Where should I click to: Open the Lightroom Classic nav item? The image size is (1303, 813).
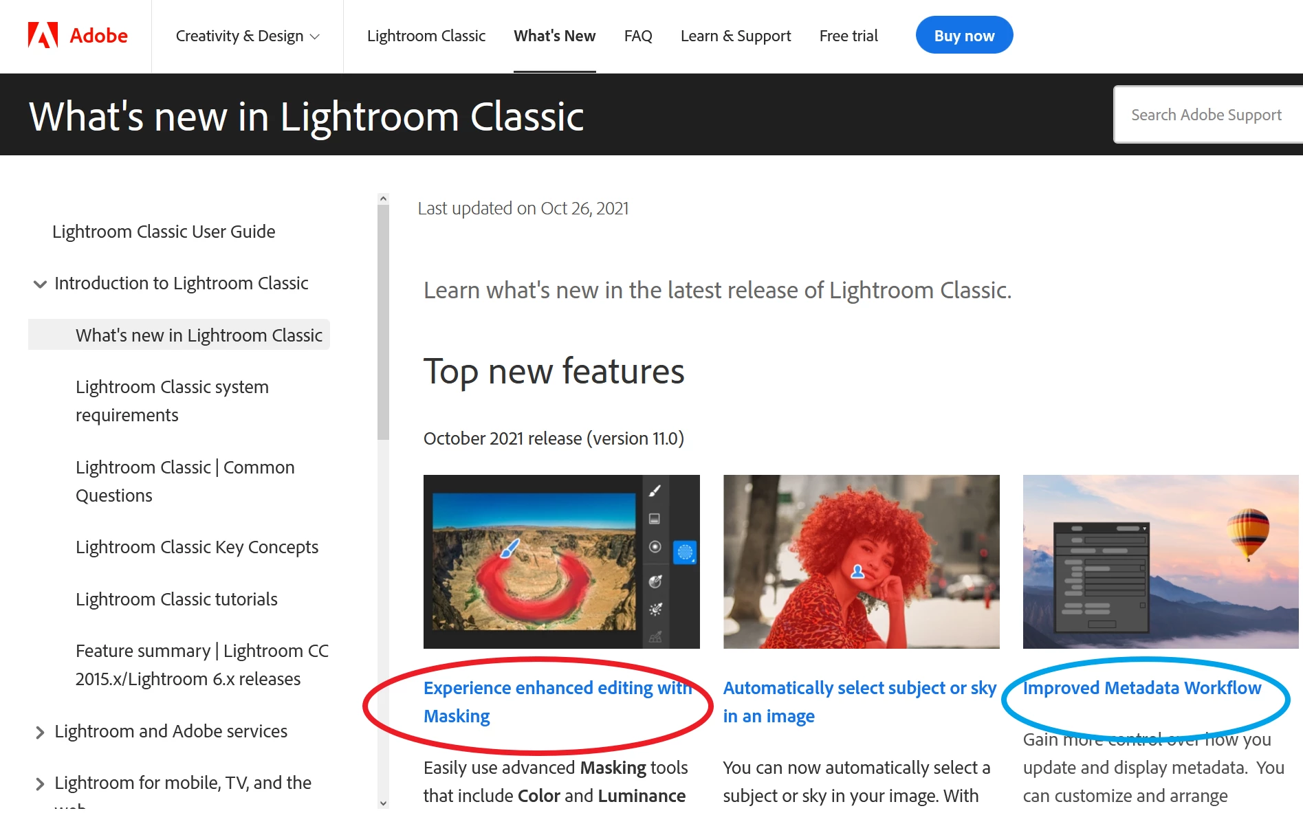coord(426,36)
